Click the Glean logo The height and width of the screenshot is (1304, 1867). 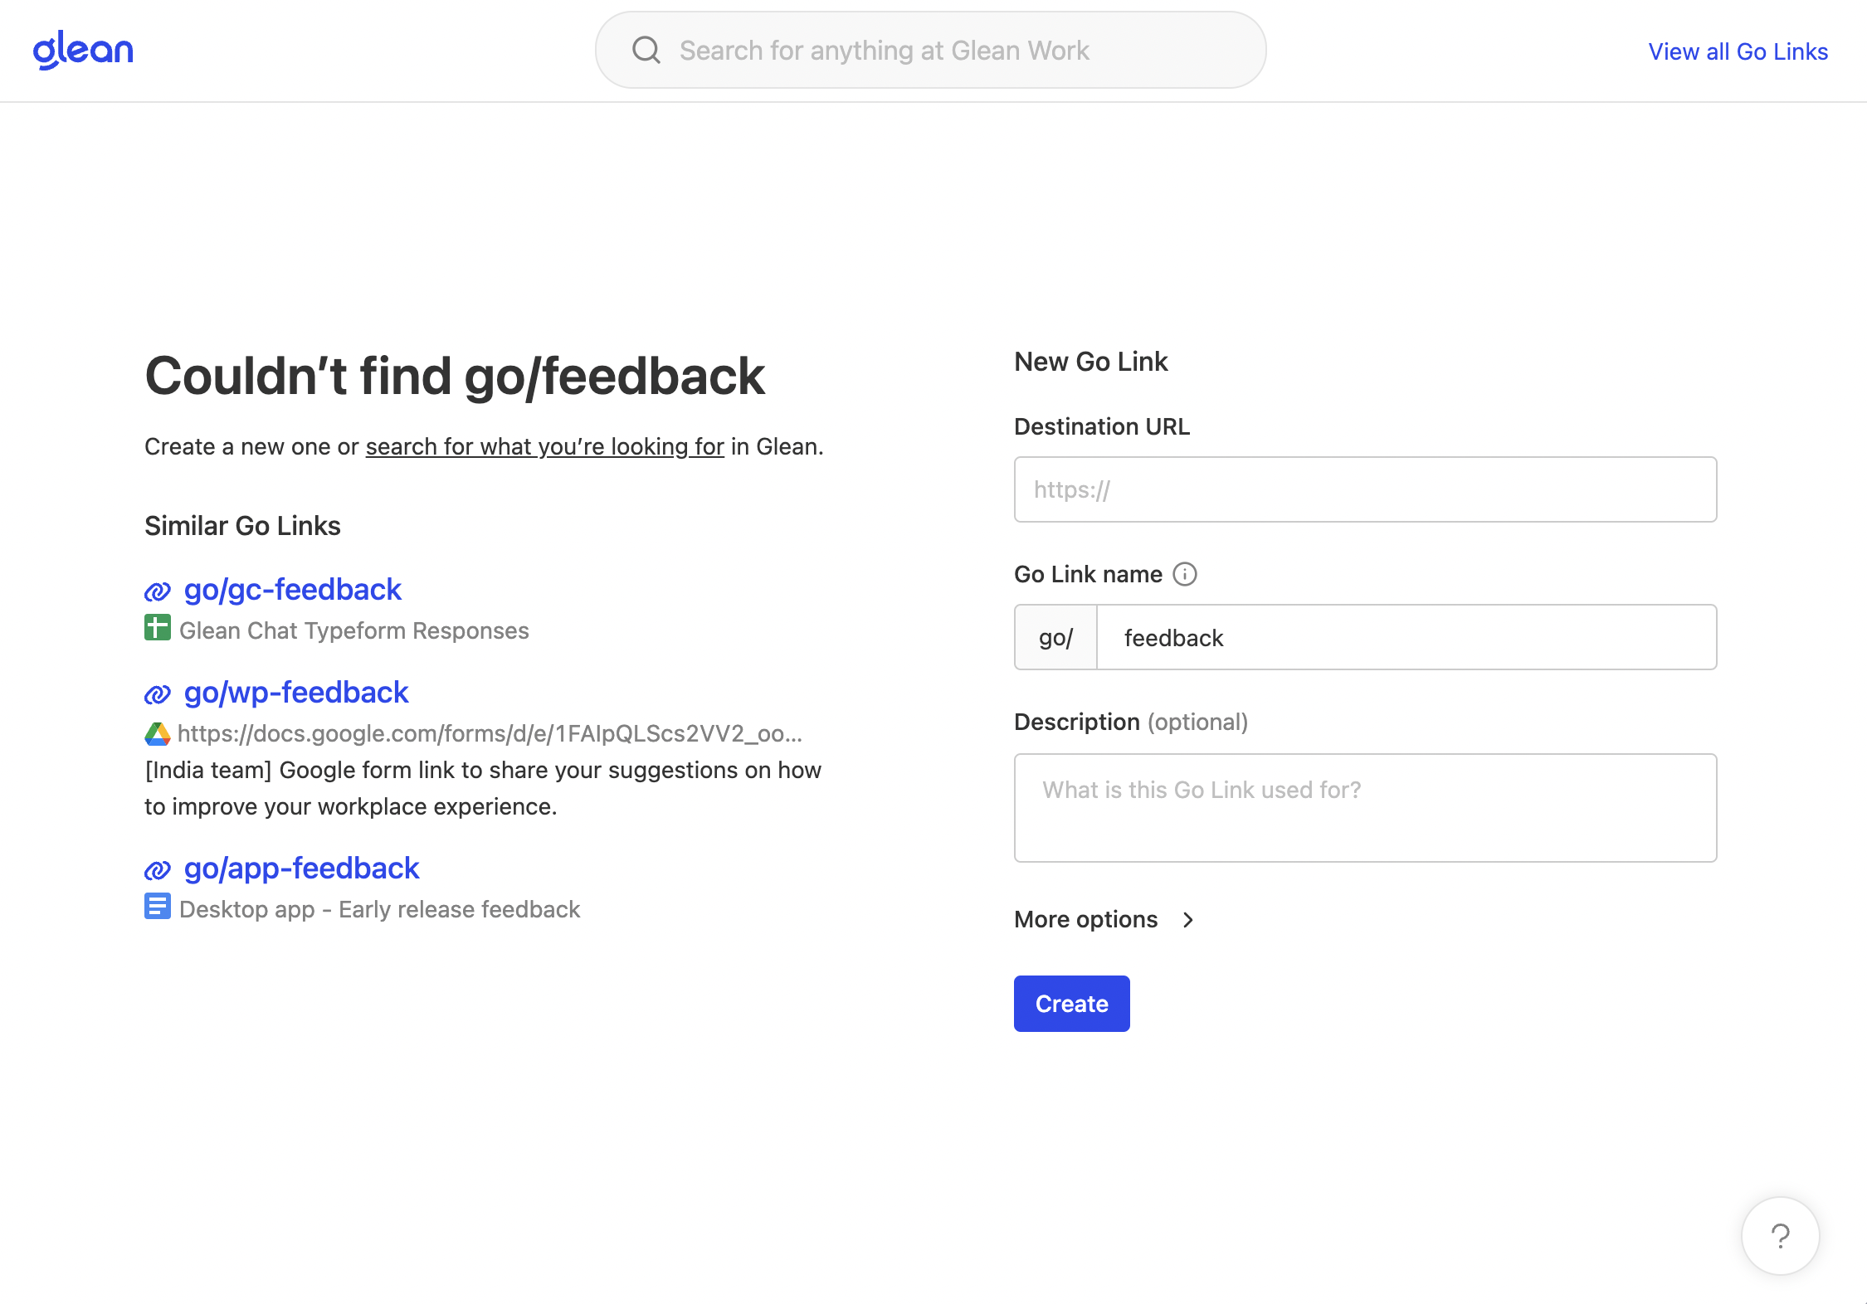(83, 50)
